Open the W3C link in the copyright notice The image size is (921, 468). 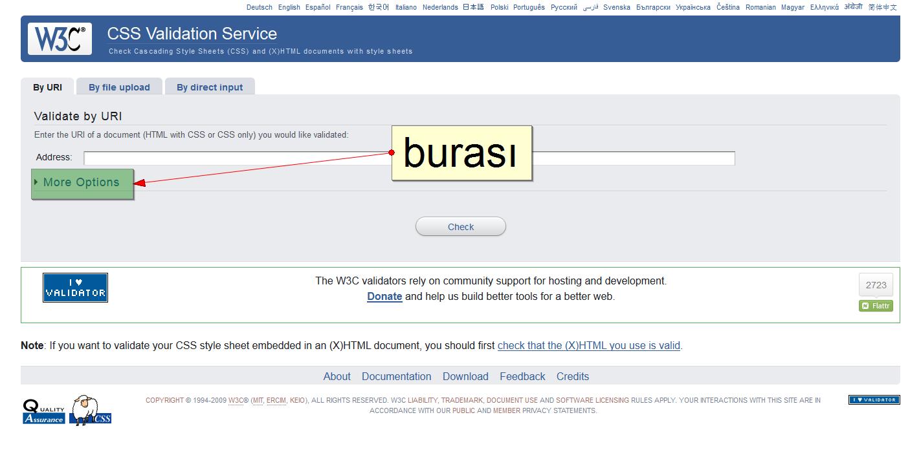pos(236,401)
